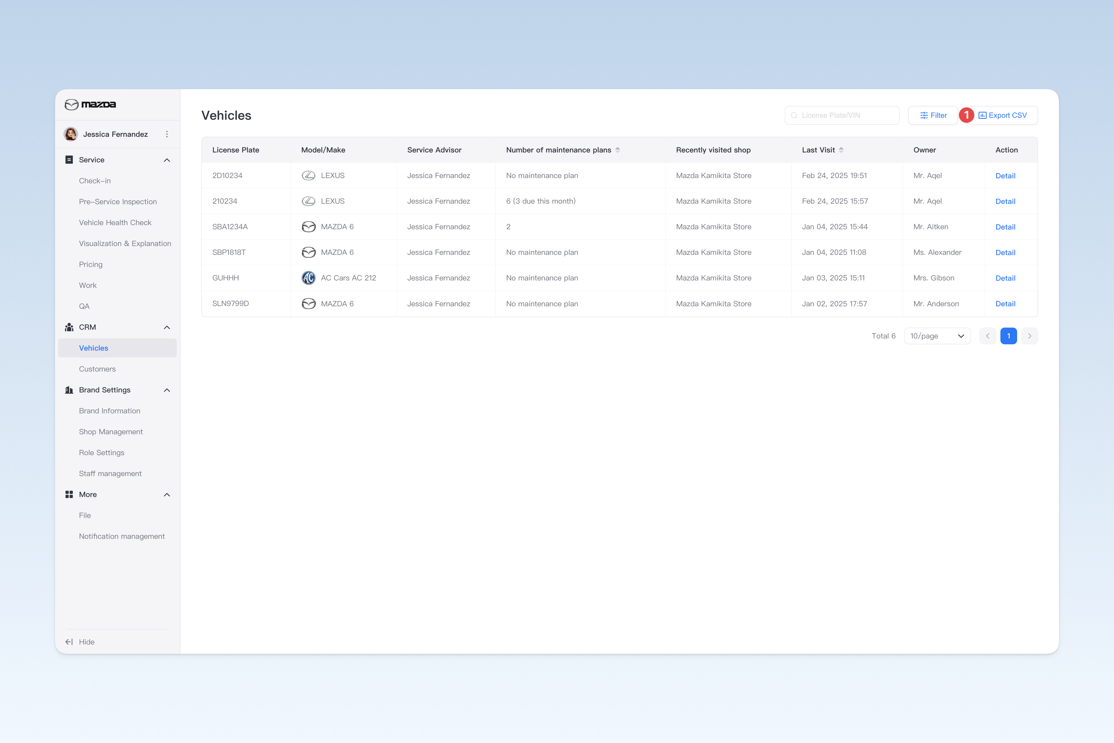Click the Mazda logo in the sidebar
1114x743 pixels.
(90, 104)
